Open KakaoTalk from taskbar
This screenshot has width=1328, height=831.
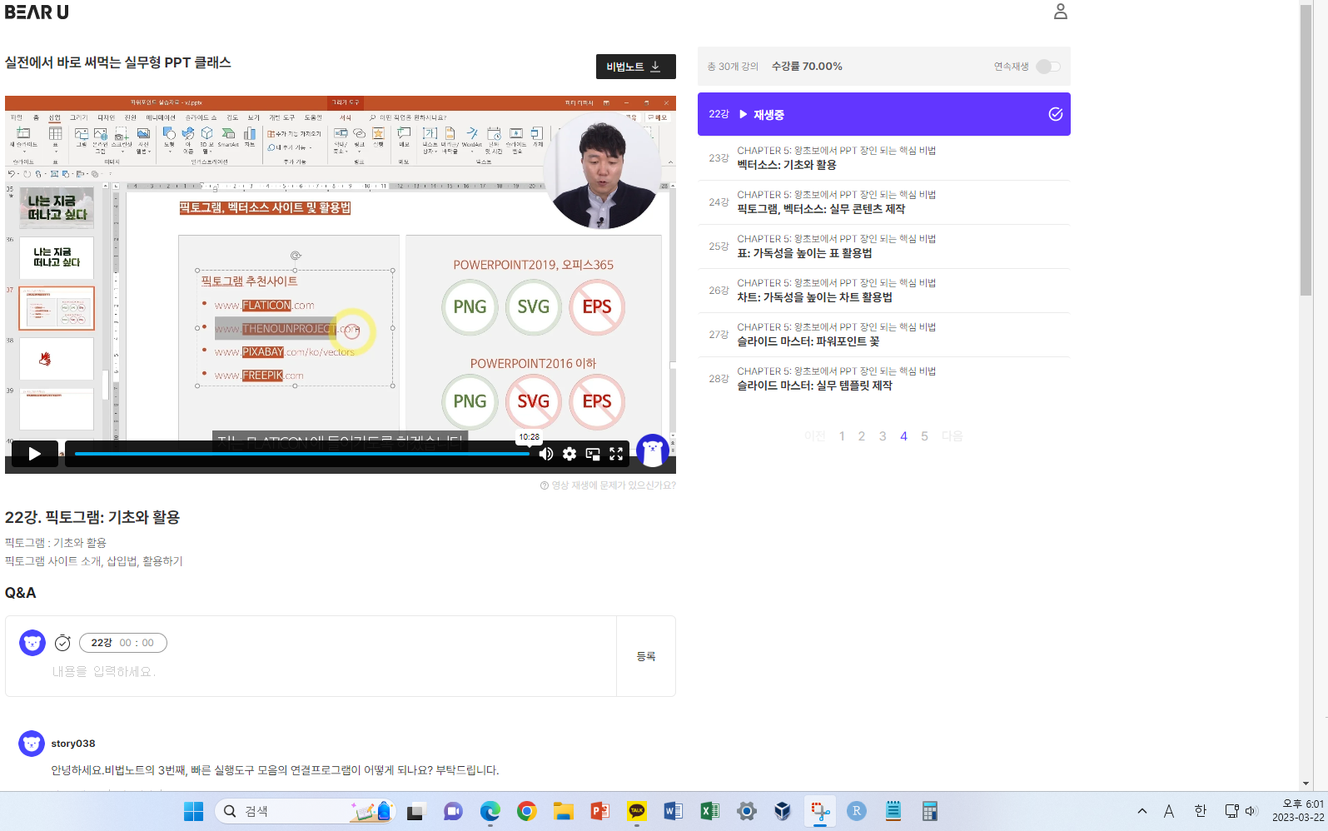637,811
